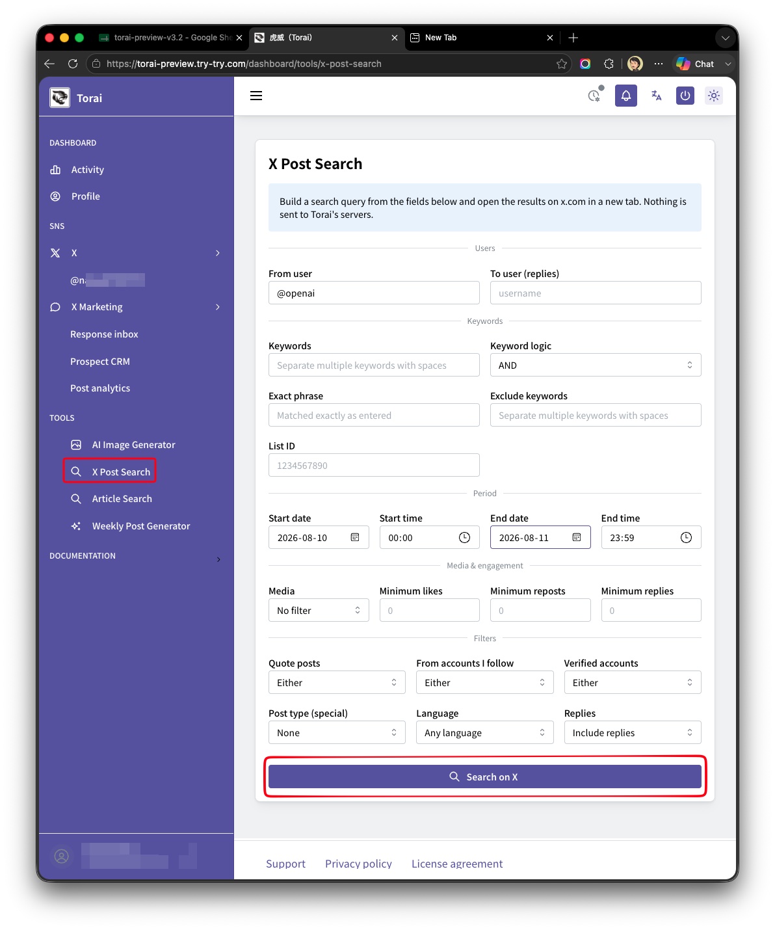Screen dimensions: 775x930
Task: Click the List ID input field
Action: tap(374, 465)
